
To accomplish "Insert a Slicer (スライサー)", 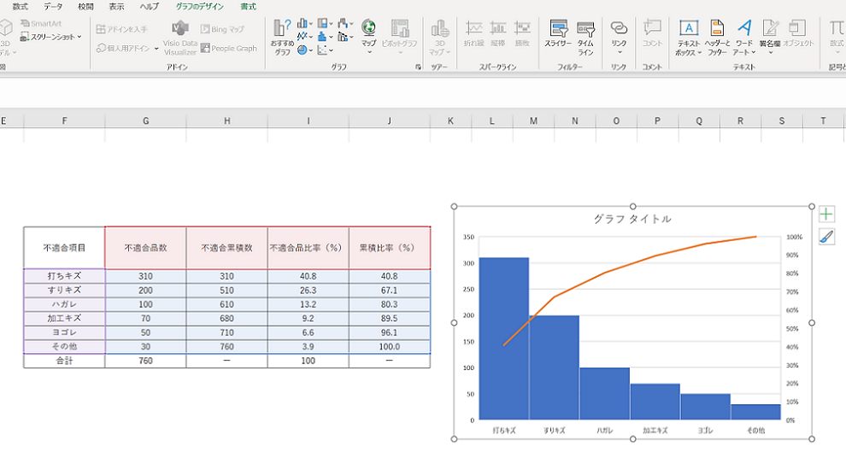I will tap(558, 36).
